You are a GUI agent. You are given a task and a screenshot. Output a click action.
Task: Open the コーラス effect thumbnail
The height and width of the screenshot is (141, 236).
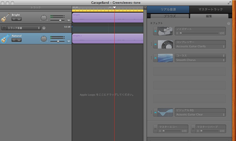point(165,58)
